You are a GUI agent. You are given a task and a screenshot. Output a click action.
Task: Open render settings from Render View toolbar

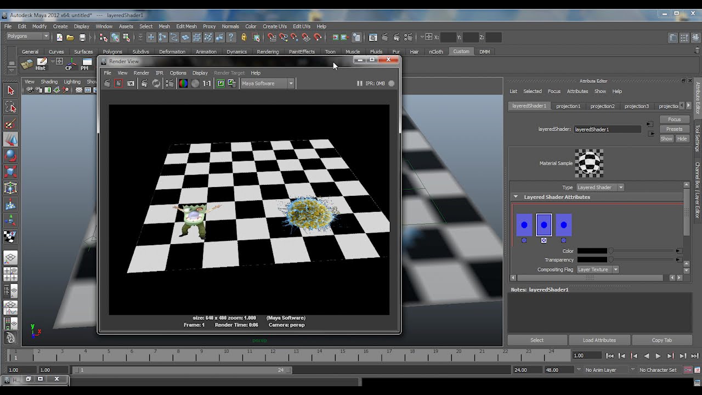coord(169,83)
